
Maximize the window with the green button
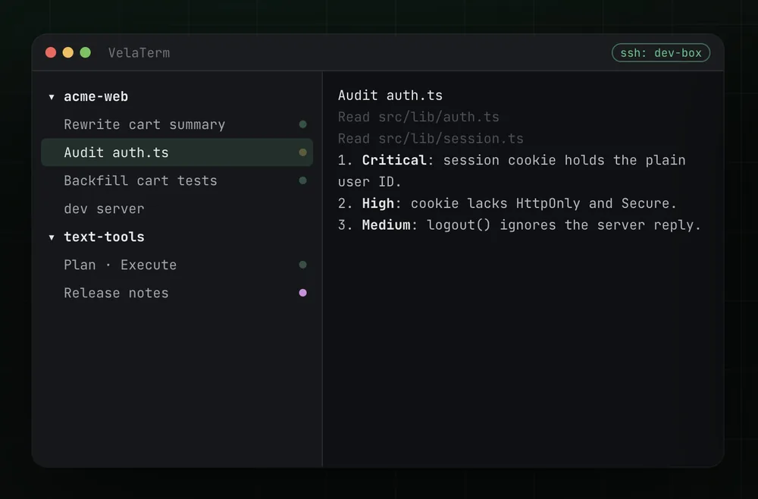click(x=86, y=52)
